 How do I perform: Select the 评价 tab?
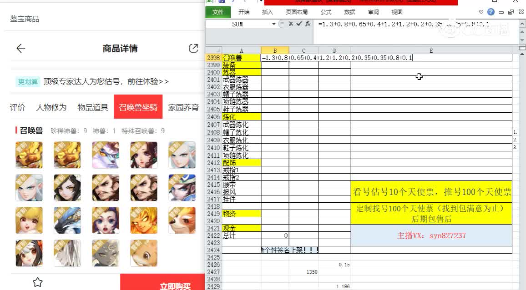pyautogui.click(x=17, y=107)
